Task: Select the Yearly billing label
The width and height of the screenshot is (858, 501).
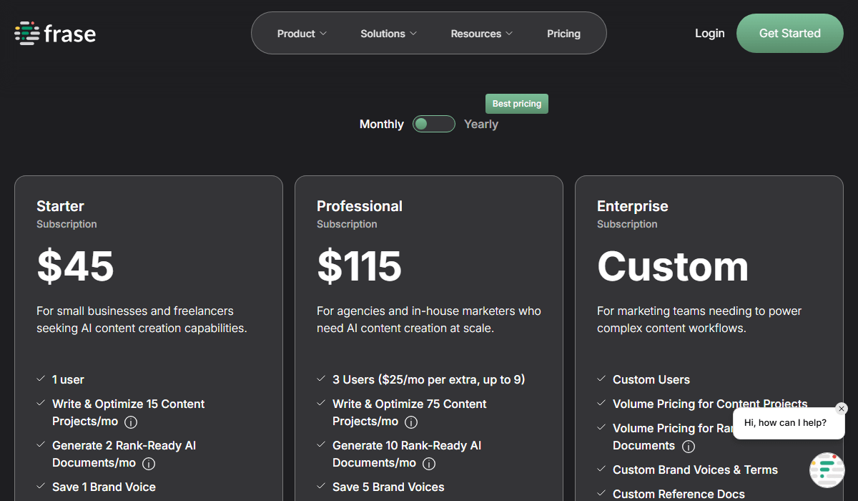Action: (481, 125)
